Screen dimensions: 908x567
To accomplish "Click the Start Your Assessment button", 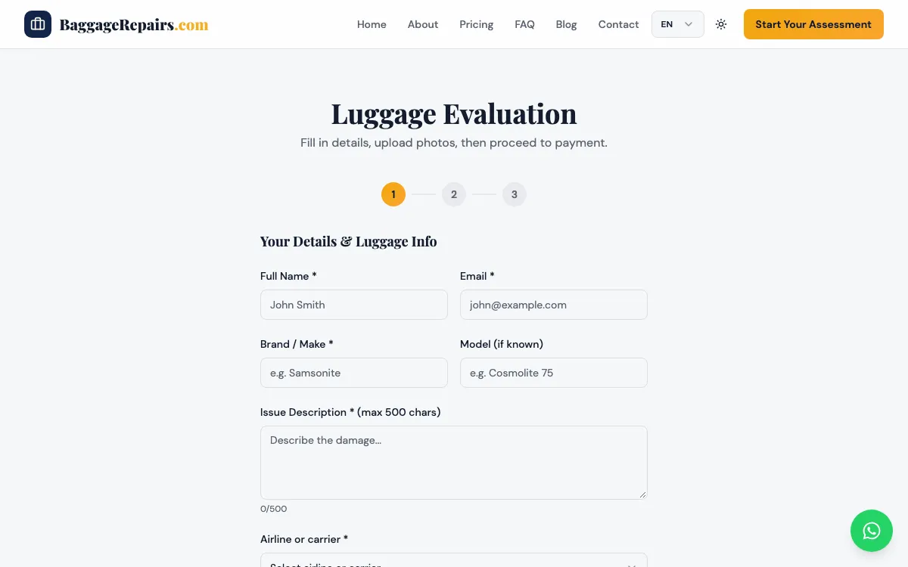I will pyautogui.click(x=813, y=24).
